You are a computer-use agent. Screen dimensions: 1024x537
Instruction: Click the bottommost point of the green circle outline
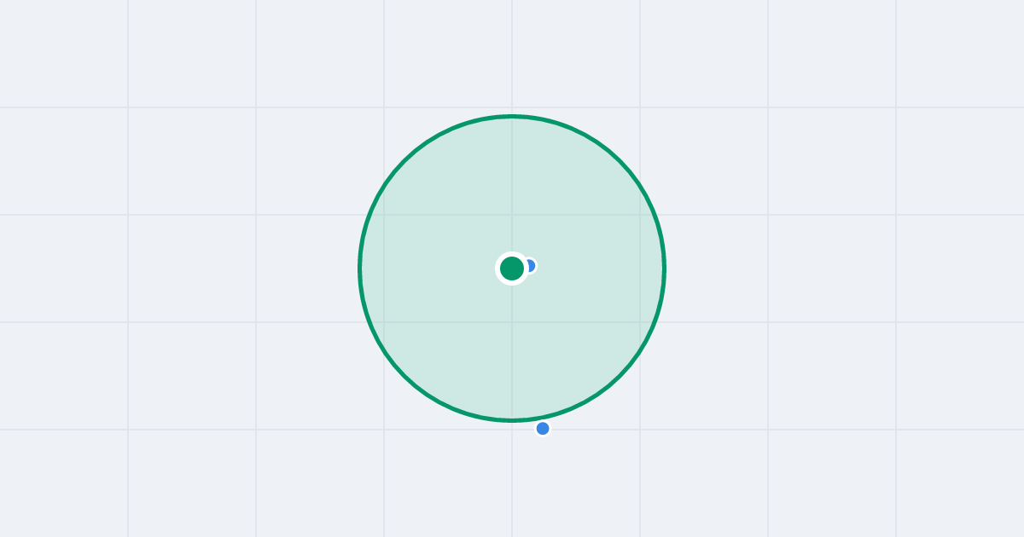pyautogui.click(x=512, y=420)
